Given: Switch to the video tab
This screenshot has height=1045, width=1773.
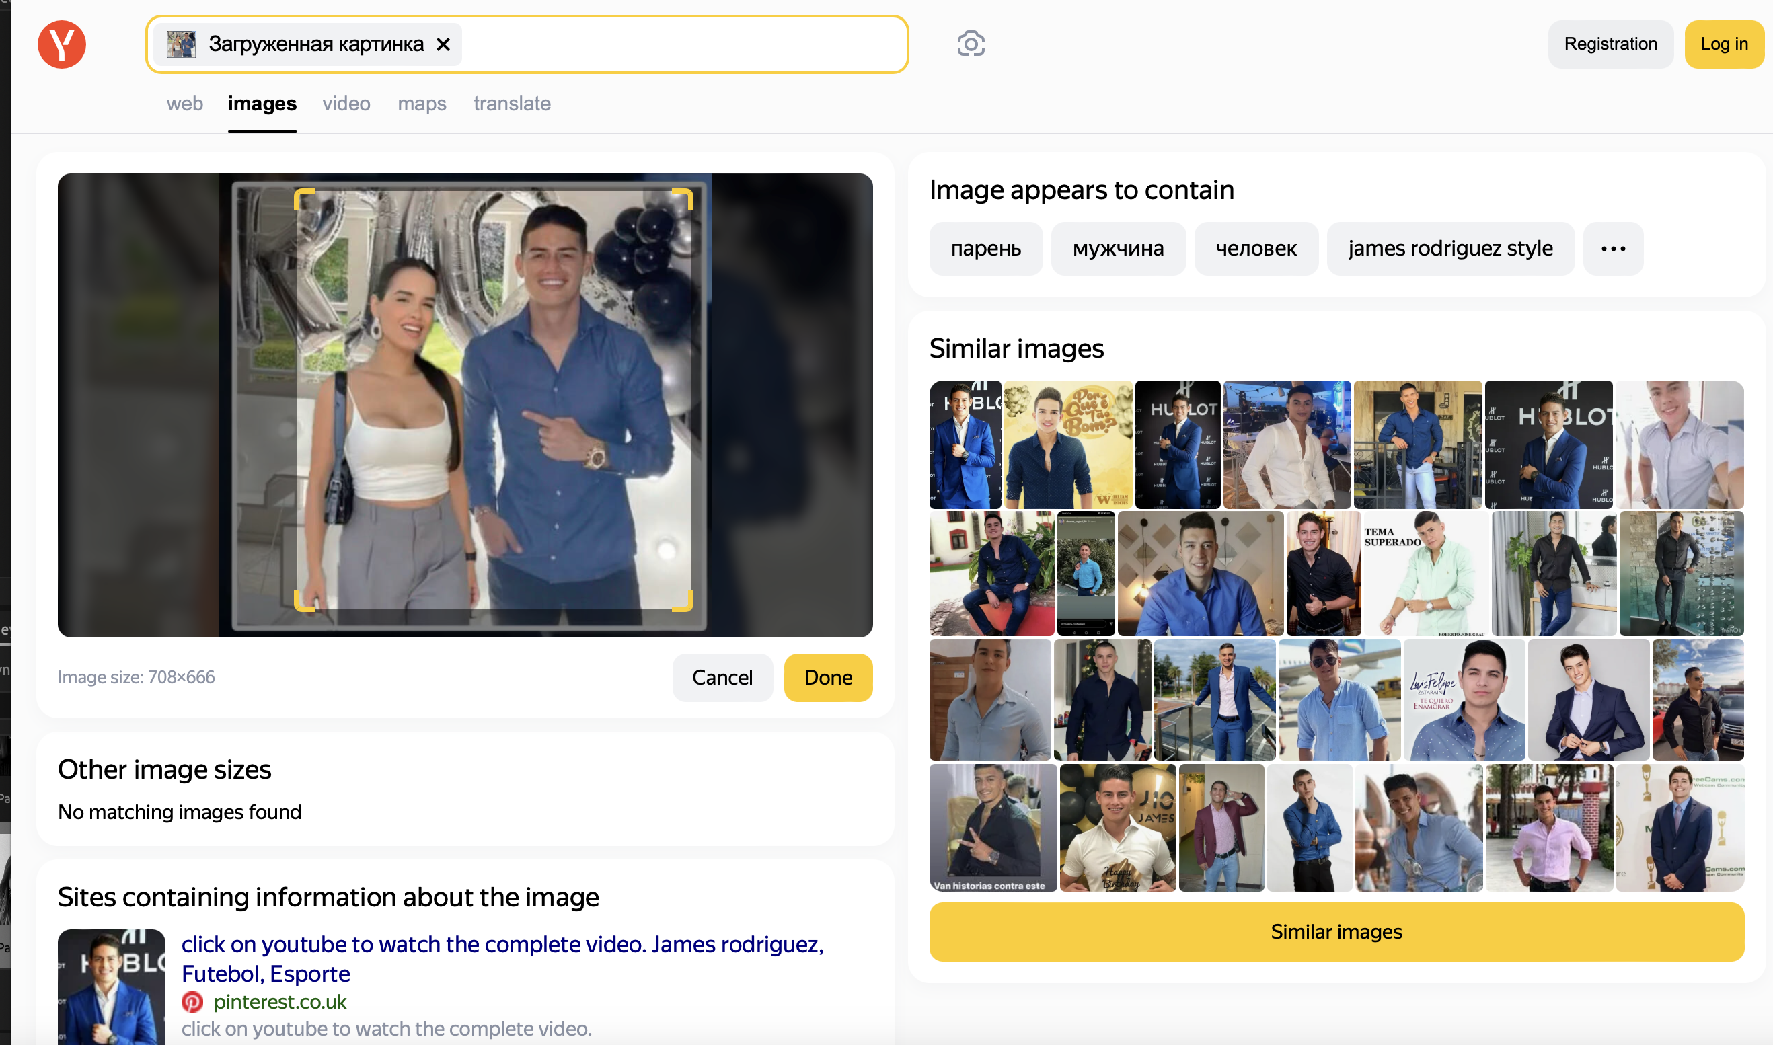Looking at the screenshot, I should [346, 104].
